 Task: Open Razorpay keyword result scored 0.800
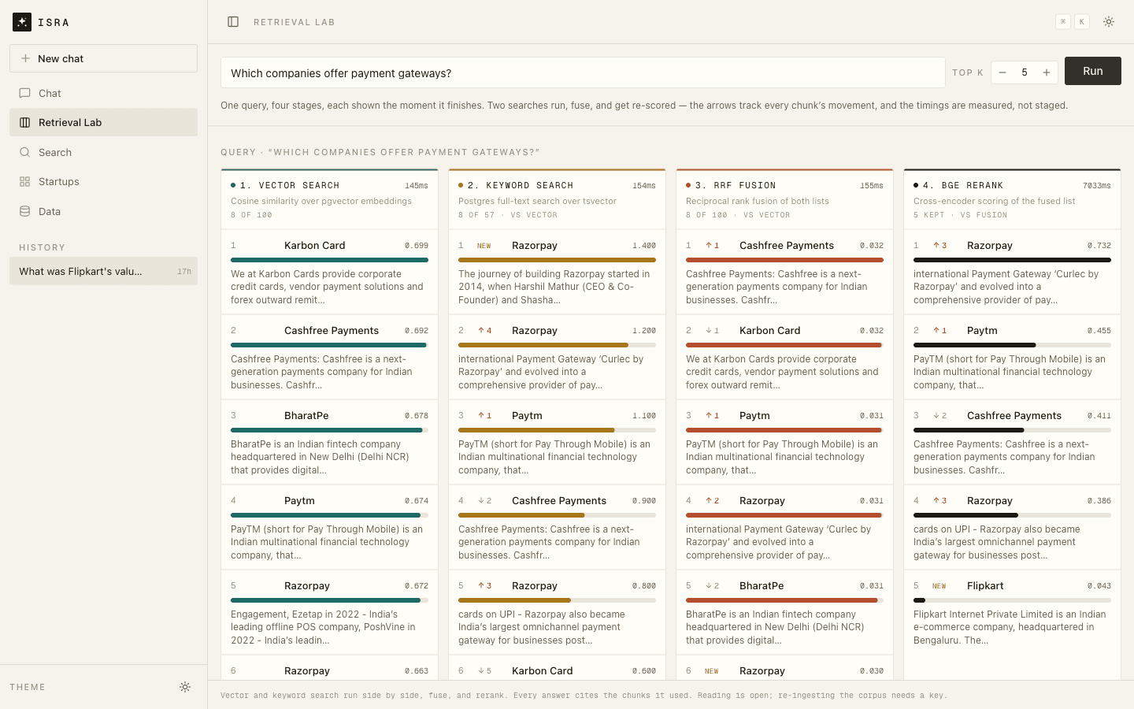(x=557, y=612)
